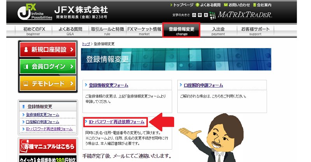This screenshot has width=311, height=162.
Task: Open 口座解約申請フォーム link in main content
Action: click(203, 85)
